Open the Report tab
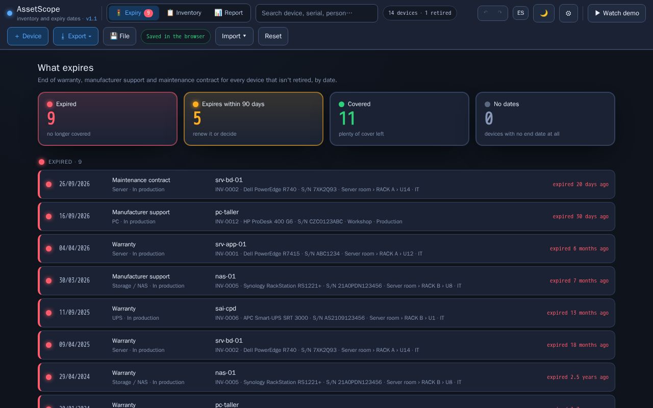Image resolution: width=653 pixels, height=408 pixels. click(229, 13)
